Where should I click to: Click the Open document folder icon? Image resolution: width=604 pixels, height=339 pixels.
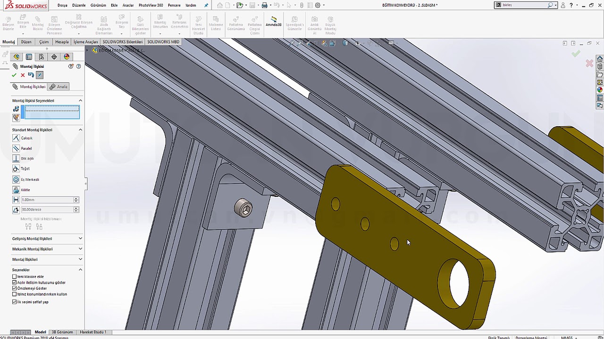240,5
